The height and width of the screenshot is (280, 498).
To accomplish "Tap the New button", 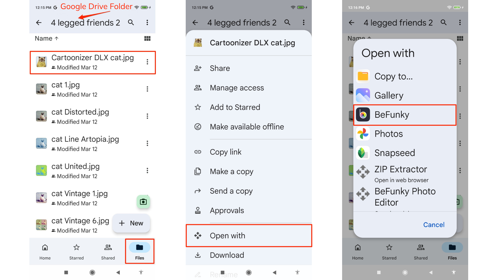I will tap(131, 223).
